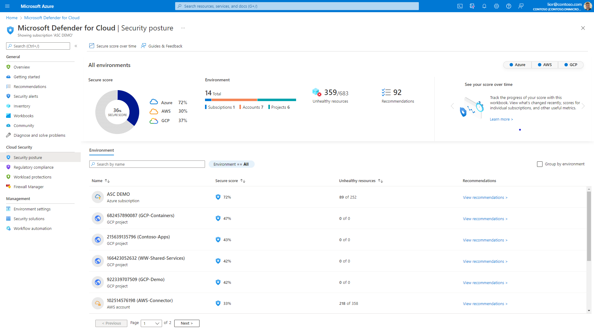594x331 pixels.
Task: Open the Directories and subscriptions filter icon
Action: click(x=472, y=6)
